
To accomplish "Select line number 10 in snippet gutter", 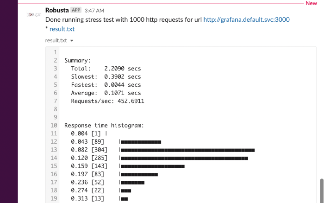I will tap(54, 126).
